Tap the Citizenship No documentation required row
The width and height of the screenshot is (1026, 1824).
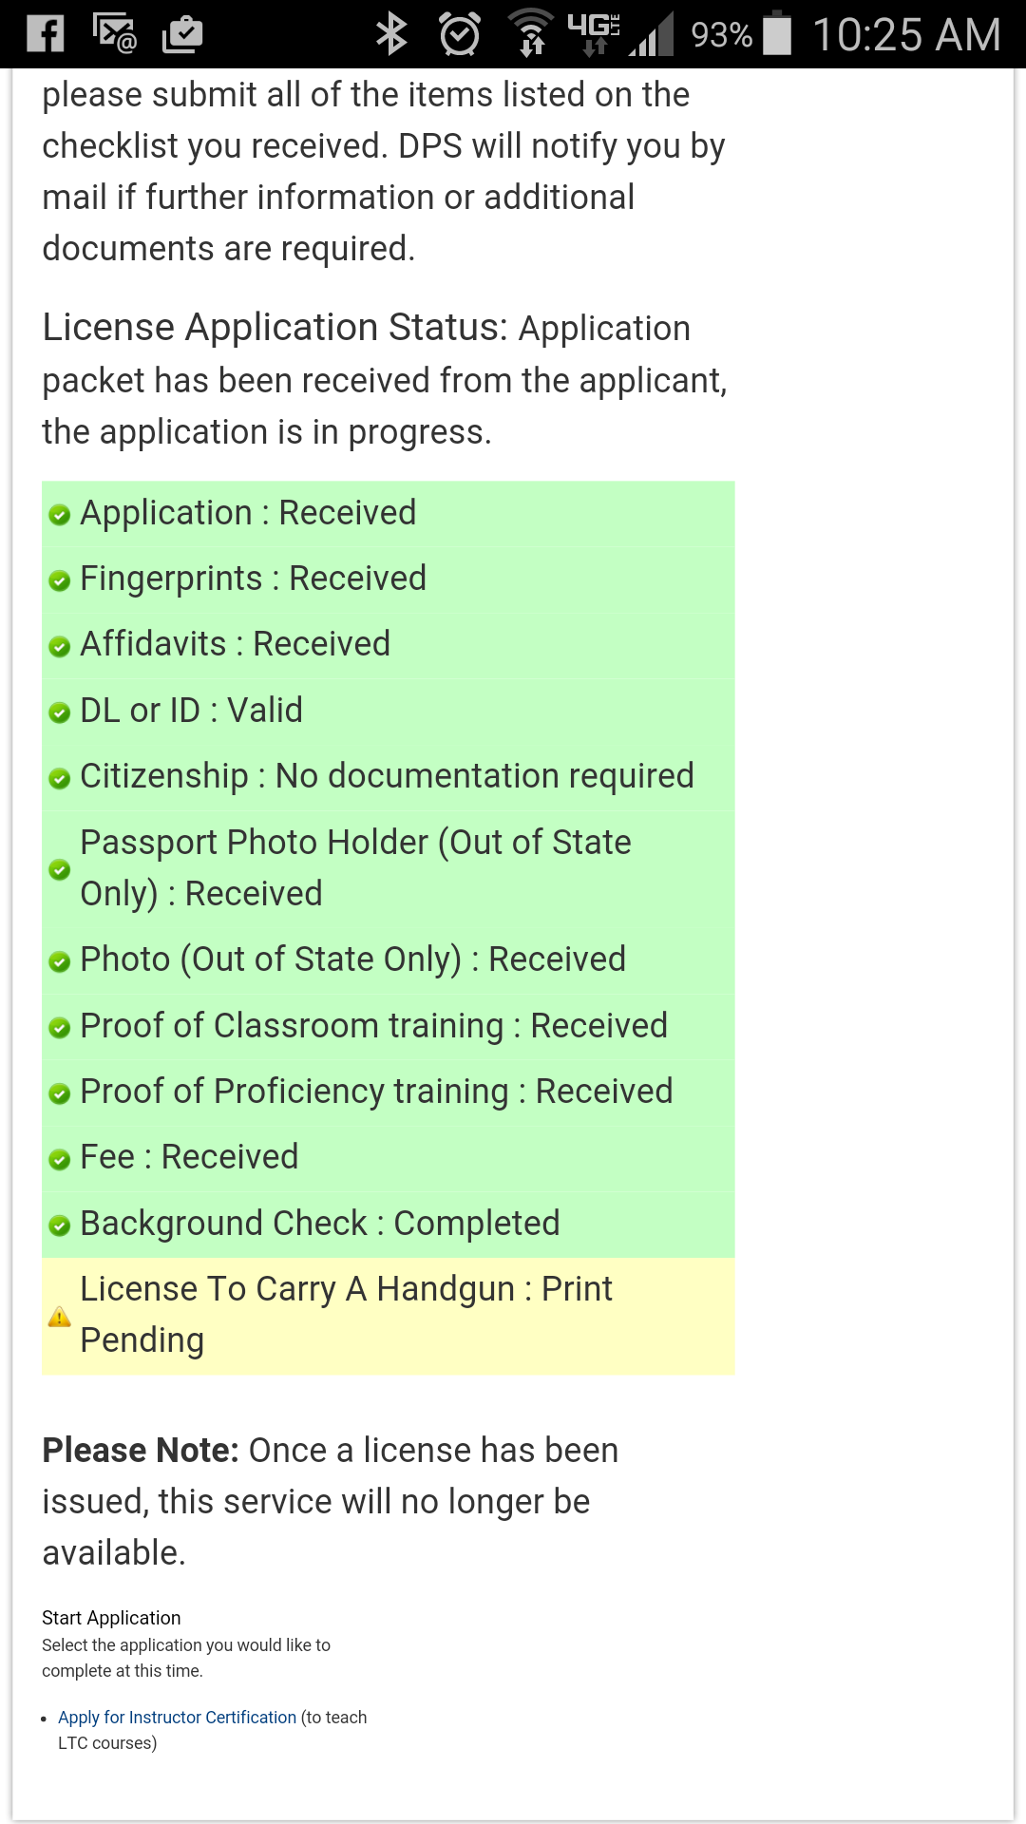coord(387,776)
